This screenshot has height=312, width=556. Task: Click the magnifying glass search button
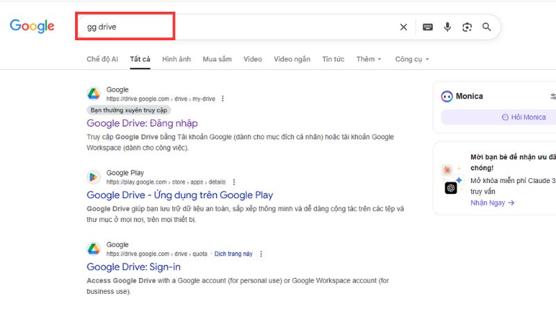(486, 27)
